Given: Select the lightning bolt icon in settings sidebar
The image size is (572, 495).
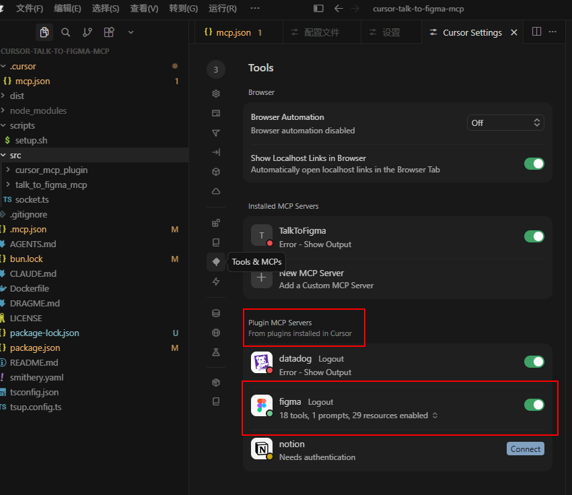Looking at the screenshot, I should point(216,282).
